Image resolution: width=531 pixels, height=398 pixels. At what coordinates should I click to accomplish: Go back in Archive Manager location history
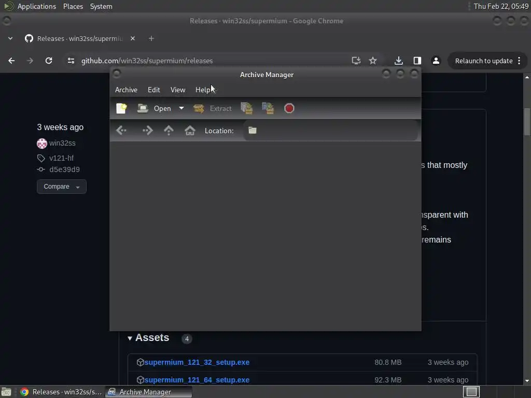(121, 130)
